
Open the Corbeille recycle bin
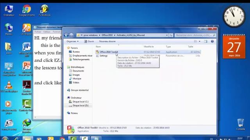241,124
